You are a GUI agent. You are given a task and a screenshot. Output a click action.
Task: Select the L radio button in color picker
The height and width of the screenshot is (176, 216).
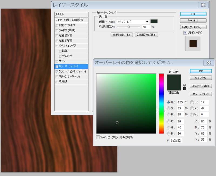193,102
